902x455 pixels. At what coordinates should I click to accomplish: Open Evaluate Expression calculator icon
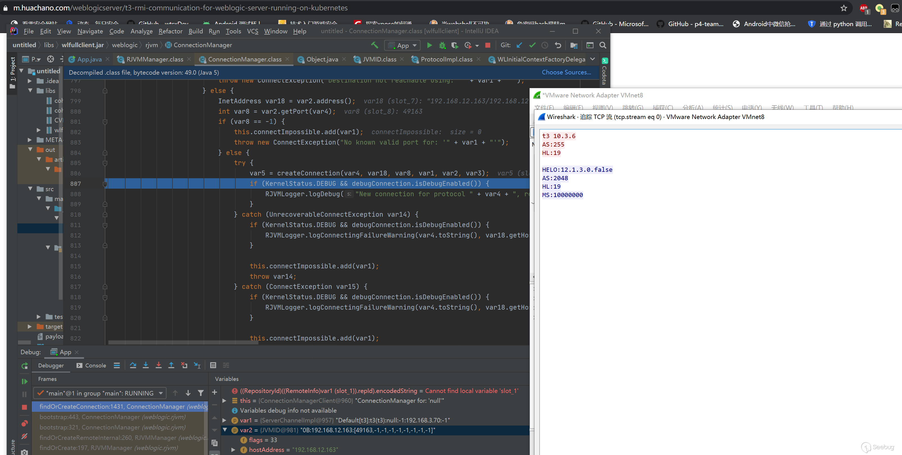pyautogui.click(x=213, y=365)
